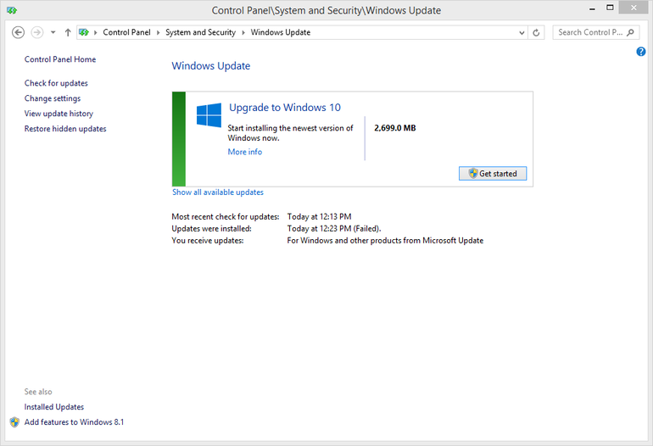The image size is (653, 446).
Task: Open the More info link
Action: (245, 152)
